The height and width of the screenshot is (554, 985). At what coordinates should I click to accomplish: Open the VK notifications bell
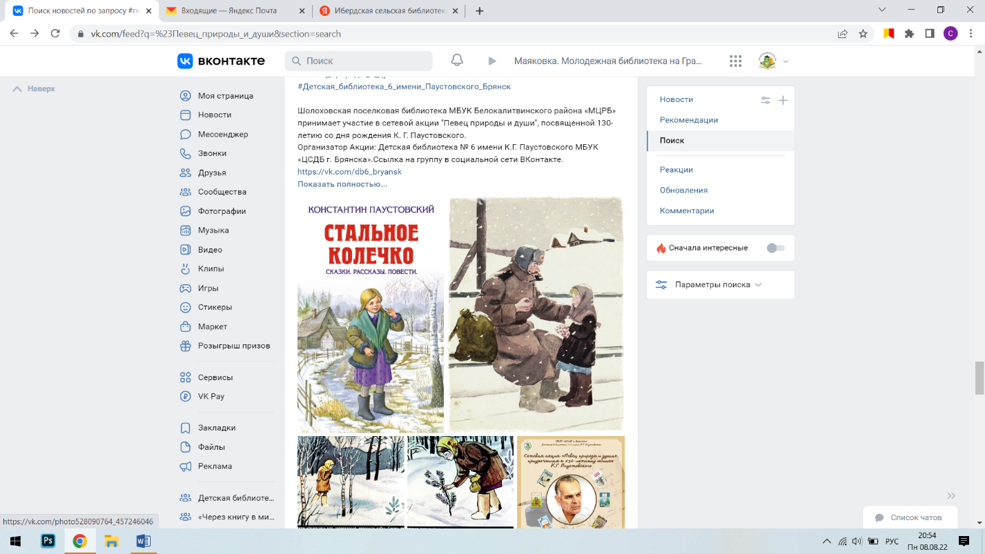tap(457, 61)
